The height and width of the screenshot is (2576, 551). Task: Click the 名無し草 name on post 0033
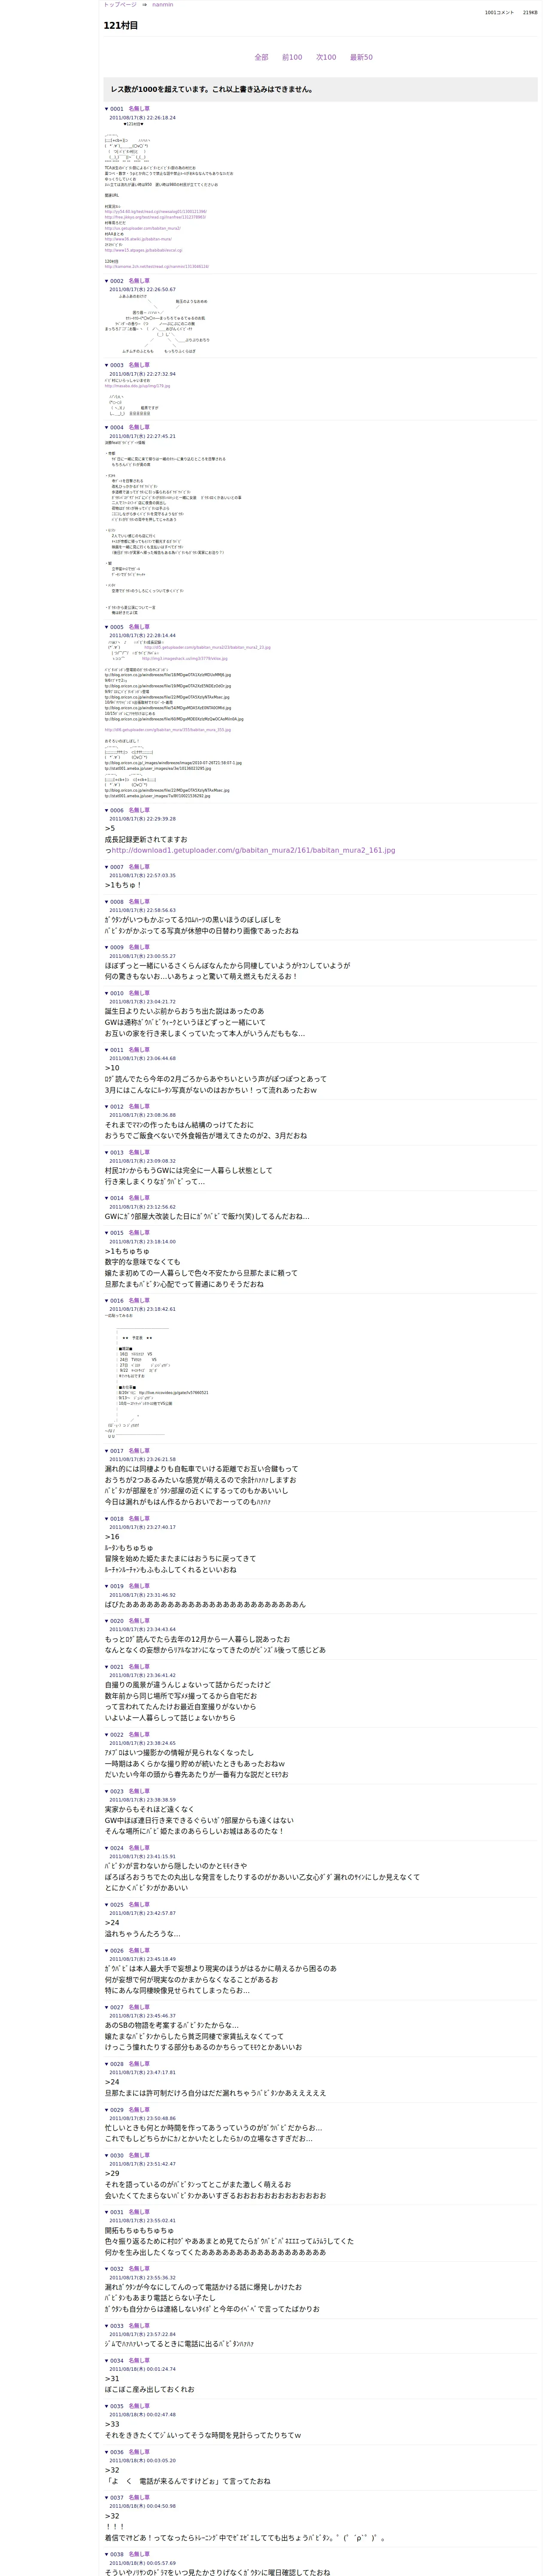pyautogui.click(x=139, y=2326)
